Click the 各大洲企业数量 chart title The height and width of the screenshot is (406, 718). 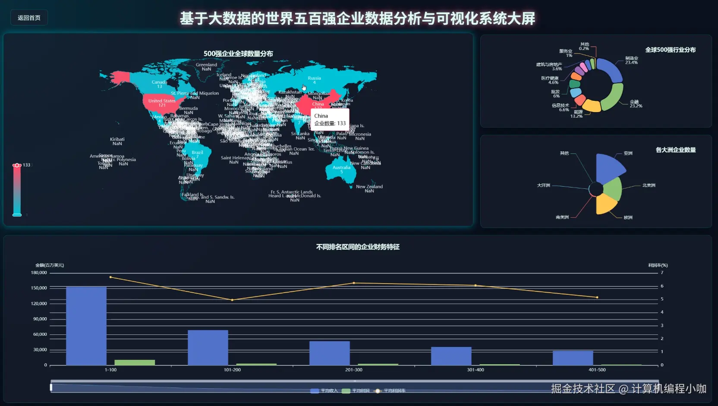click(x=676, y=150)
